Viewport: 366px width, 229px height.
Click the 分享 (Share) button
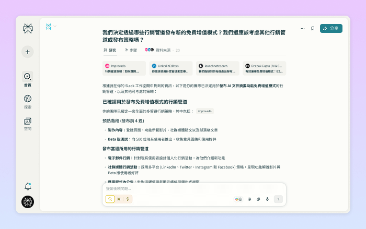pyautogui.click(x=331, y=28)
